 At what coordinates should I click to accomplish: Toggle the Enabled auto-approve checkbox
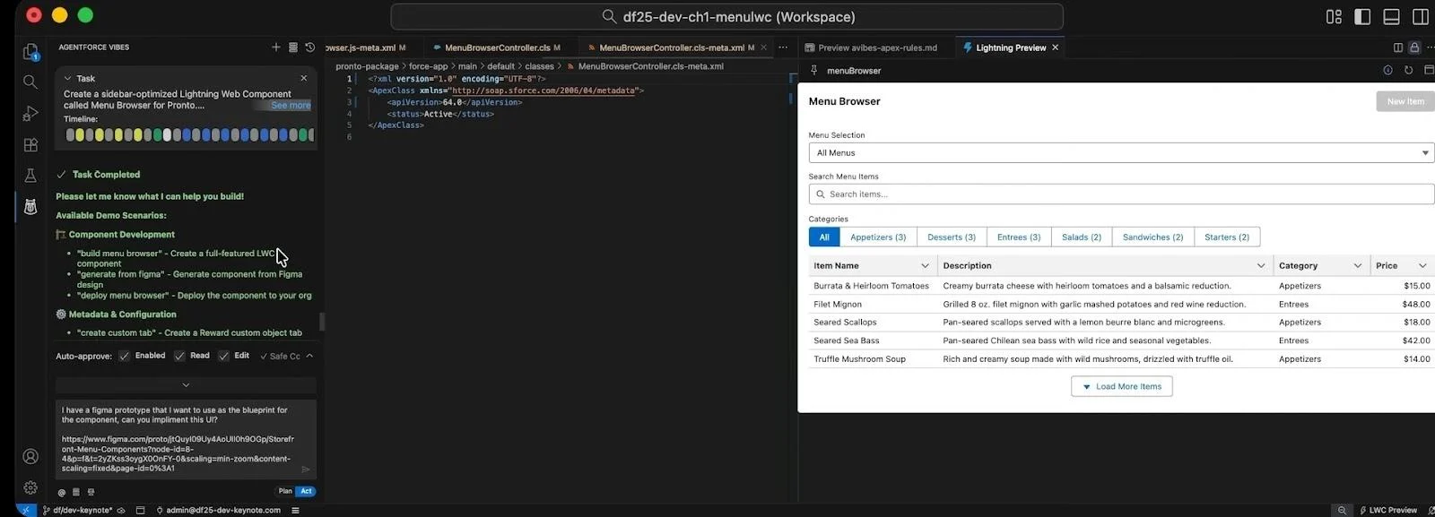click(x=125, y=356)
